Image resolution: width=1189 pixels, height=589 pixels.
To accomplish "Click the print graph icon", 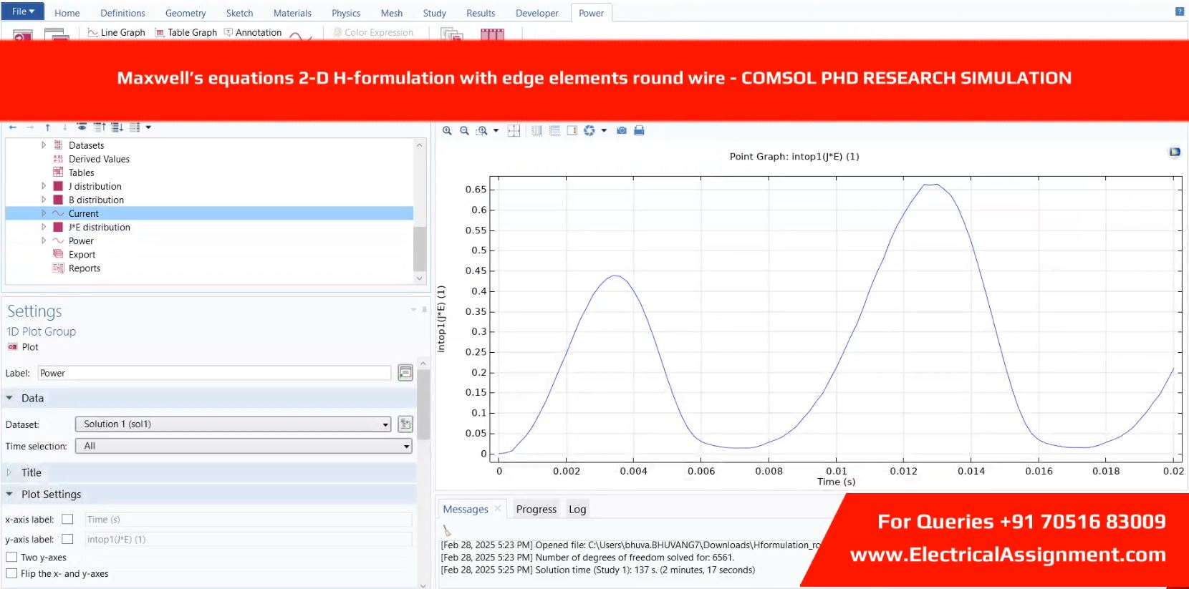I will coord(639,130).
